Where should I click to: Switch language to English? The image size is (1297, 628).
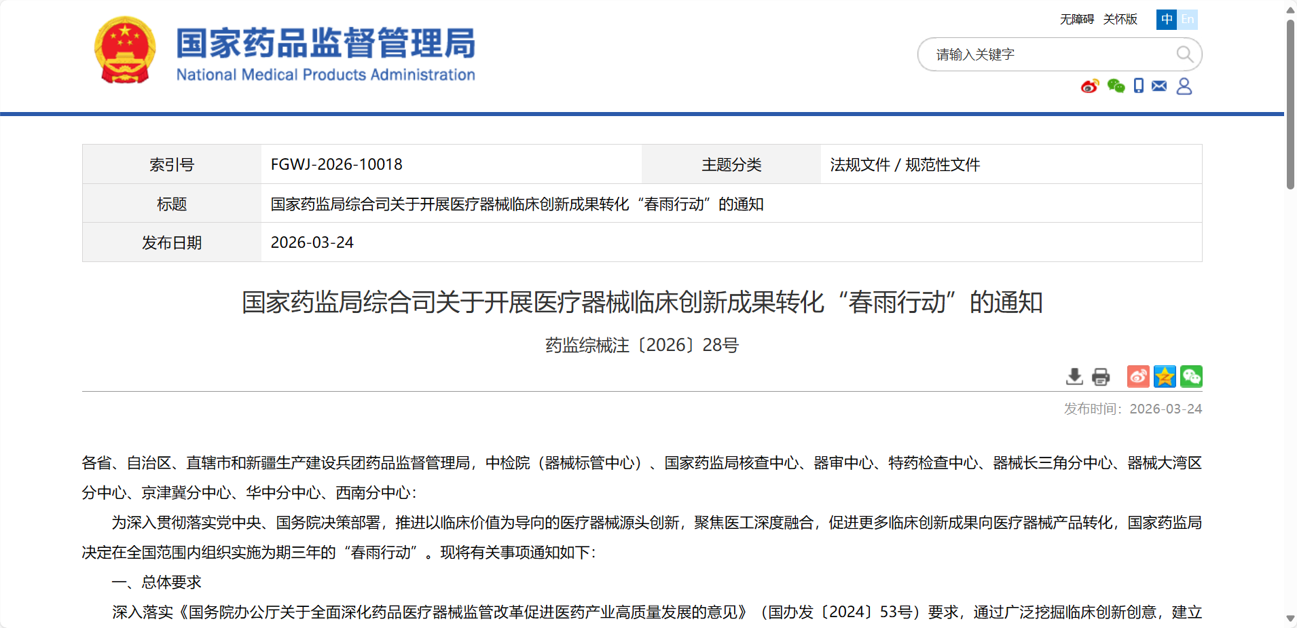(x=1188, y=20)
